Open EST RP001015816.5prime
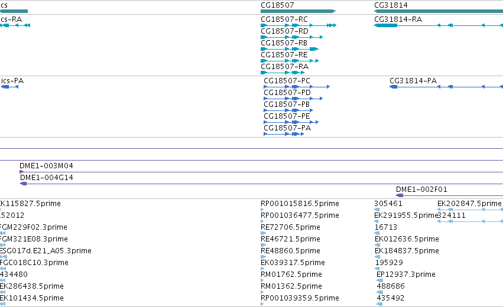503x307 pixels. [300, 204]
